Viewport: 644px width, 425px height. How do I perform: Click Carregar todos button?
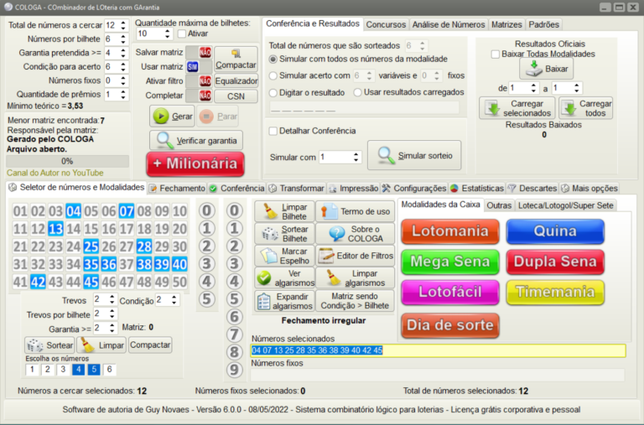[x=585, y=108]
